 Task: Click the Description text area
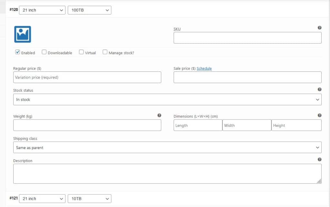point(167,173)
